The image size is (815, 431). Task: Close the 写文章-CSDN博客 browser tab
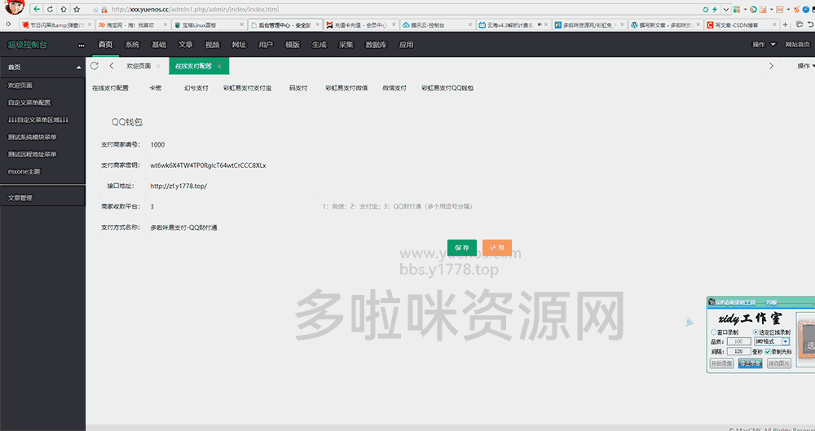pyautogui.click(x=776, y=24)
